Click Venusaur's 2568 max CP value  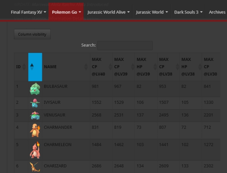(x=97, y=115)
